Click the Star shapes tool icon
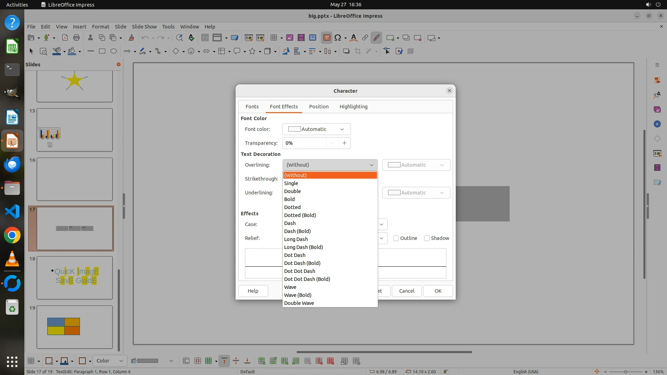Image resolution: width=667 pixels, height=375 pixels. 253,51
